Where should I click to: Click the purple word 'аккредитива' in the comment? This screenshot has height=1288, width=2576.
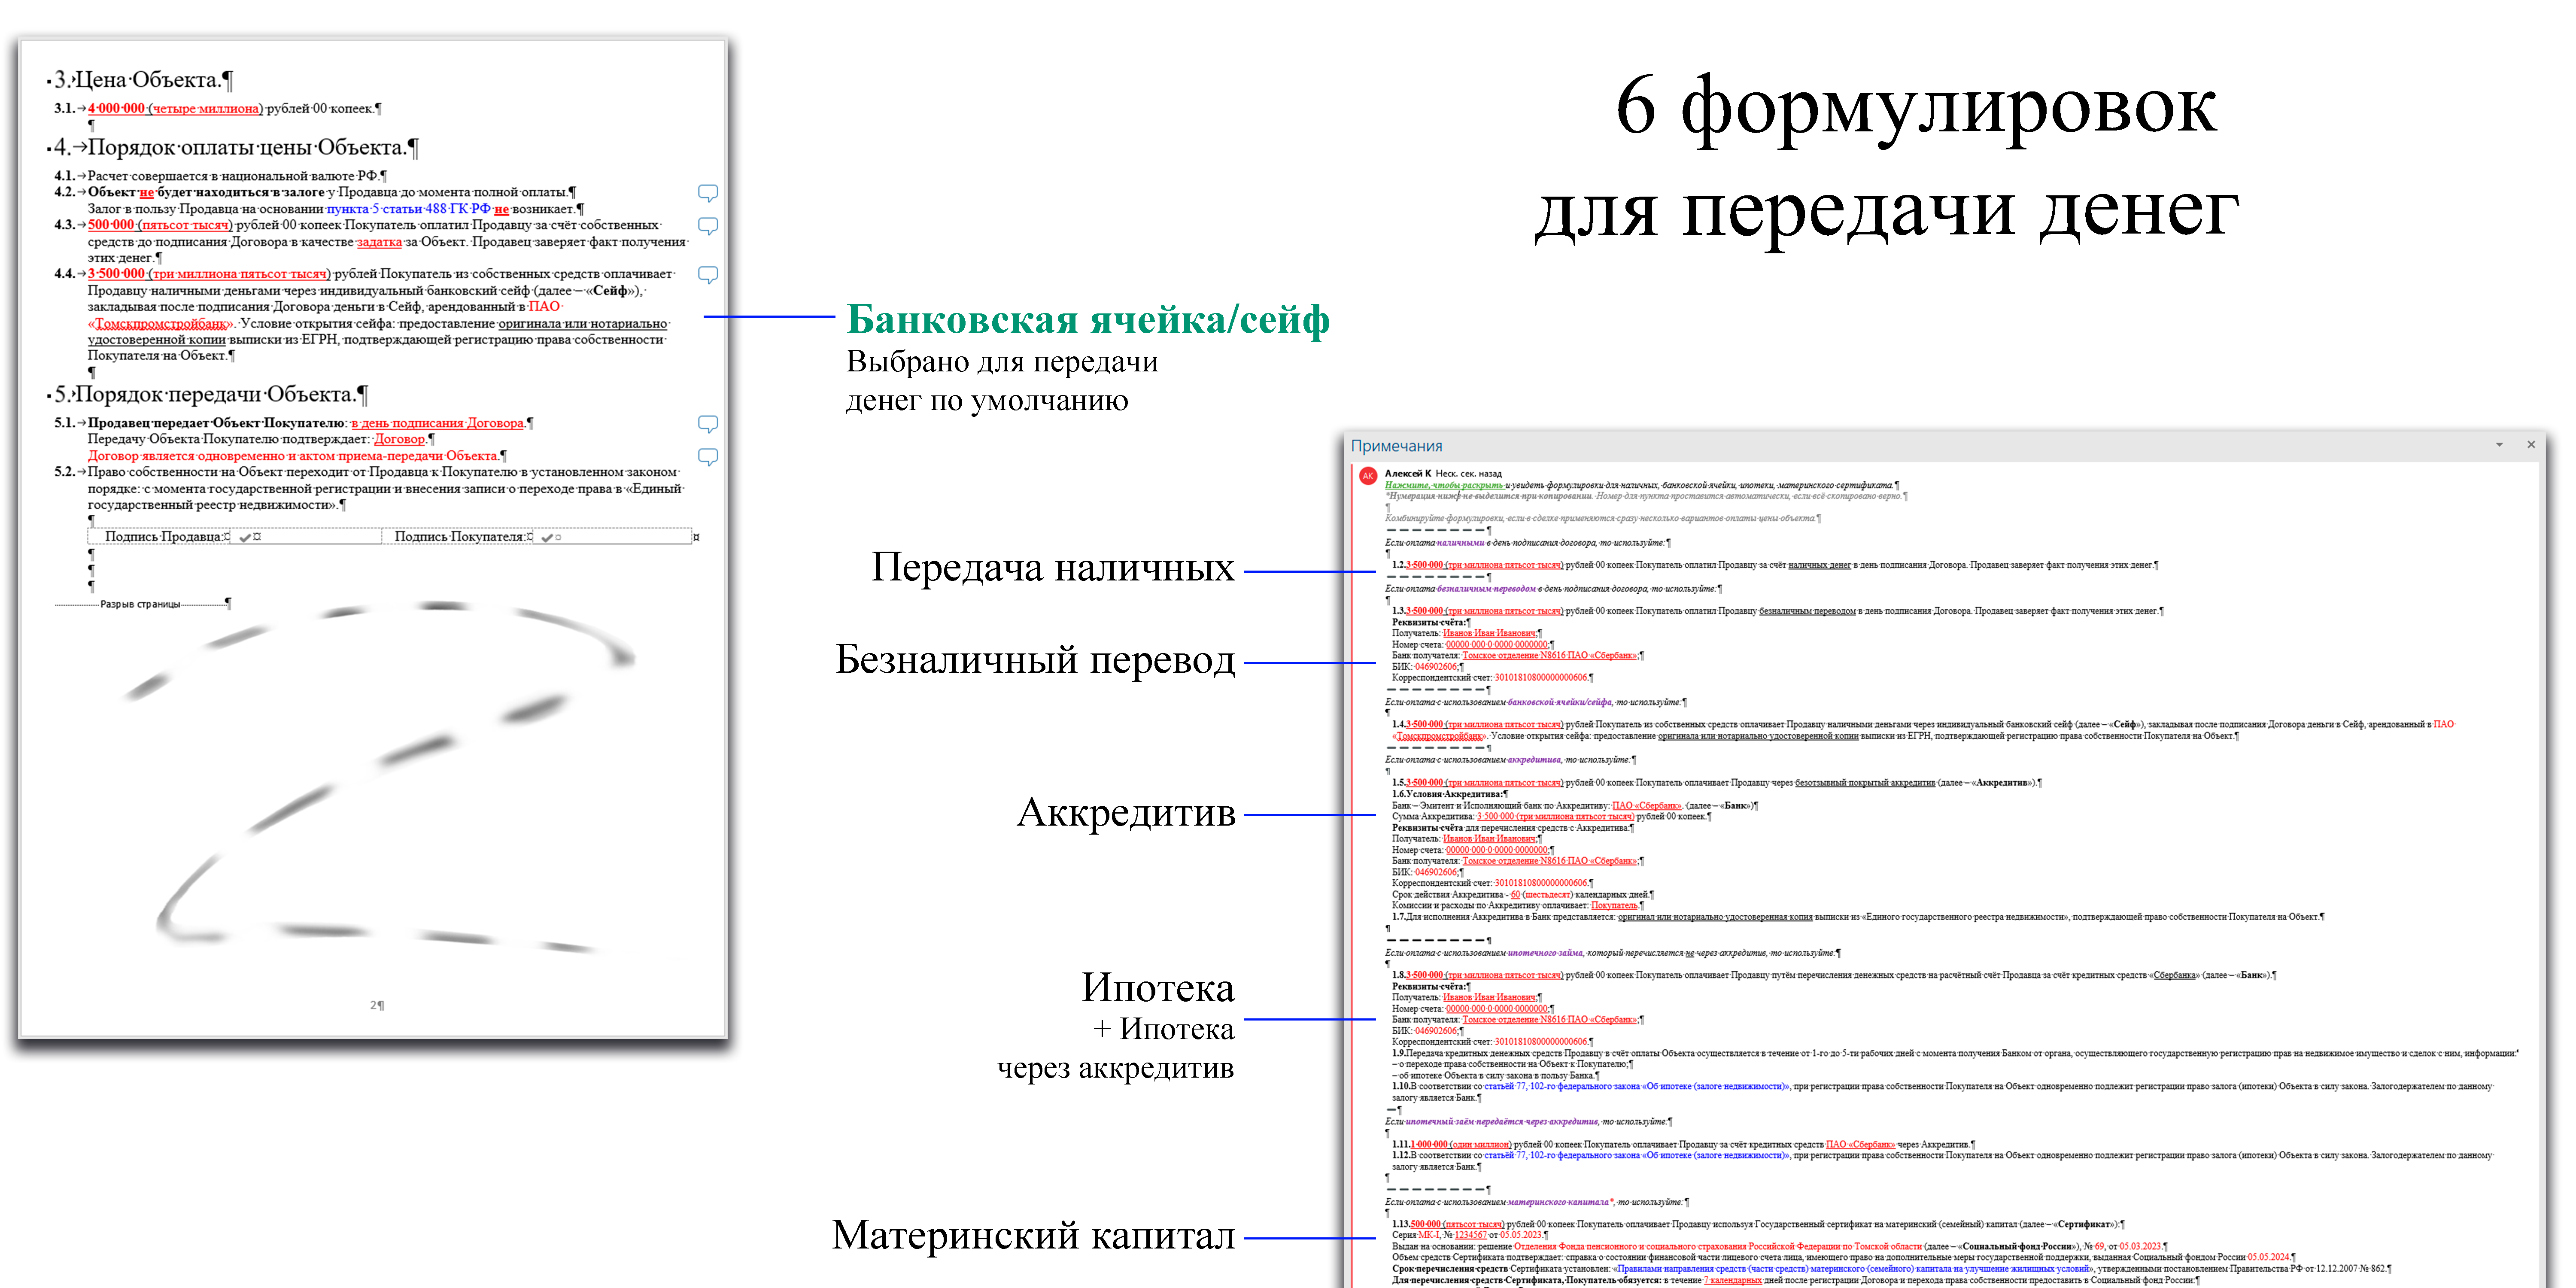tap(1535, 759)
